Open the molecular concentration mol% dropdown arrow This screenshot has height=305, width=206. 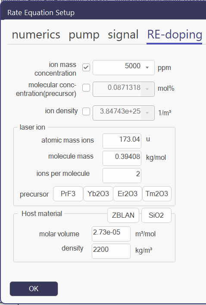point(147,89)
